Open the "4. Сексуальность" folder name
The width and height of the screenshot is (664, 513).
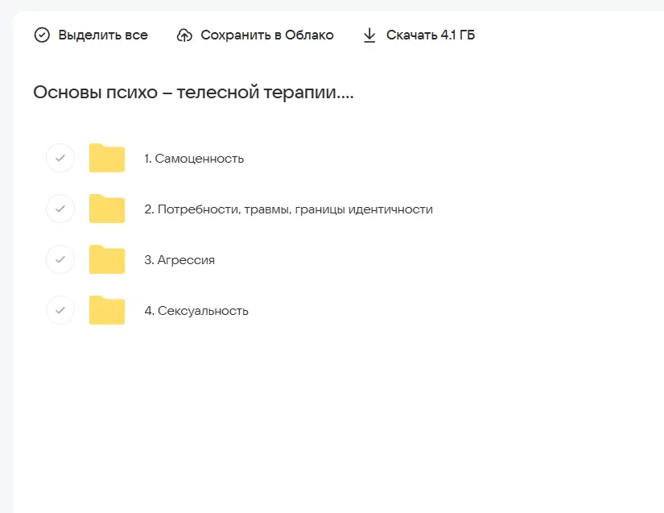coord(196,311)
